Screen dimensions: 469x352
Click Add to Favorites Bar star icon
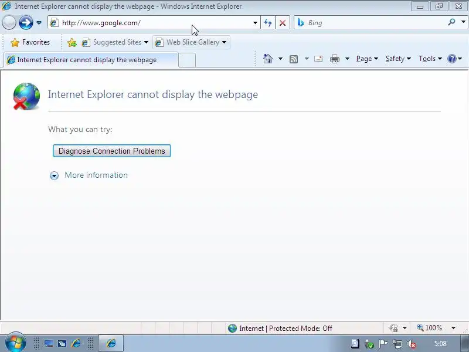pyautogui.click(x=72, y=42)
